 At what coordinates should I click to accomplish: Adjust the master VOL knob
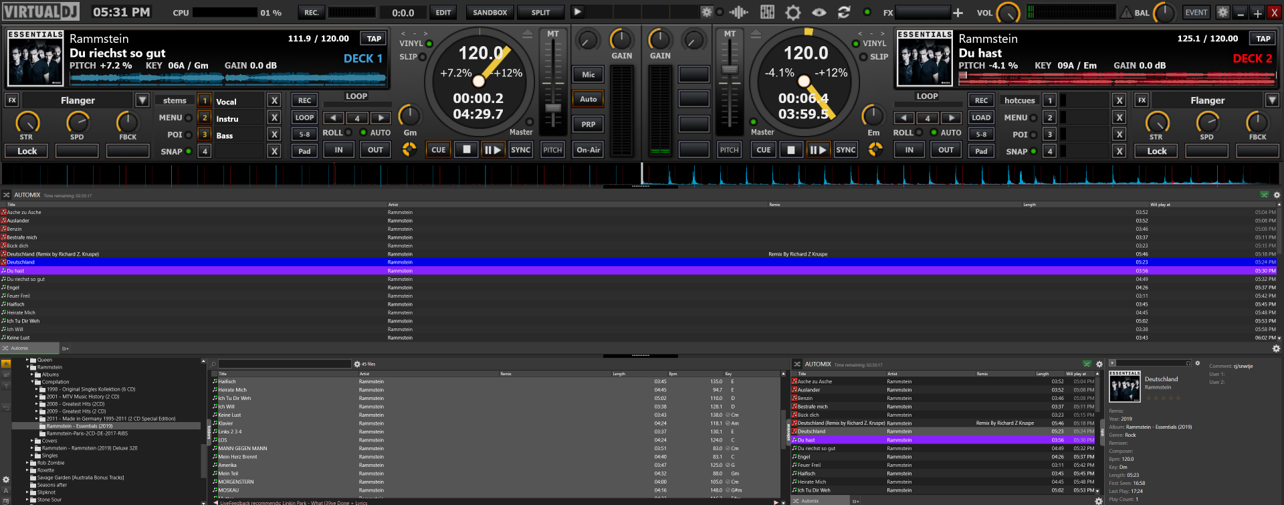(x=1008, y=12)
